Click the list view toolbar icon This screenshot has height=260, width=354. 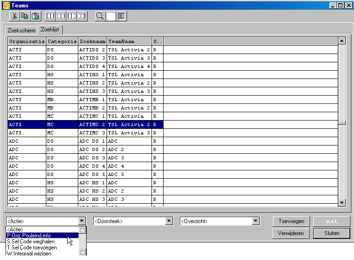pyautogui.click(x=121, y=16)
